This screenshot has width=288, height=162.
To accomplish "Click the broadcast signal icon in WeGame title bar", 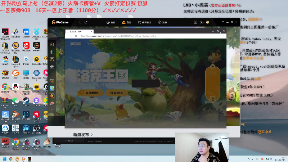I will point(202,22).
